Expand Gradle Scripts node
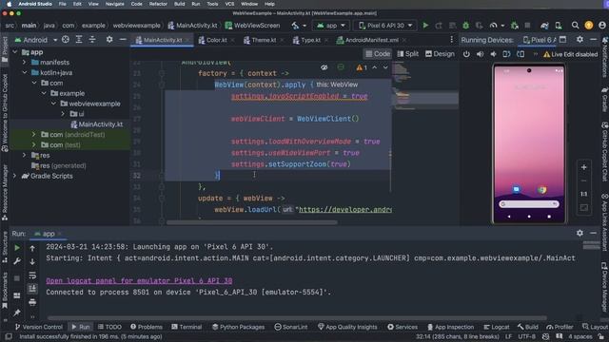This screenshot has width=609, height=342. click(x=15, y=176)
